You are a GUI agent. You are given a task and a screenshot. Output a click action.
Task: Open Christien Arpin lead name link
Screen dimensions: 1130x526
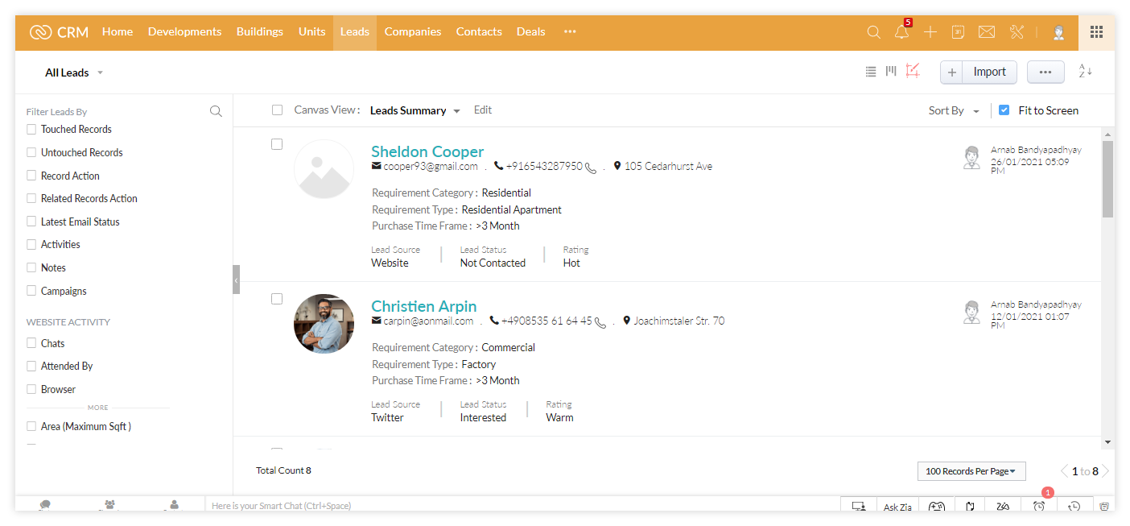pyautogui.click(x=424, y=306)
